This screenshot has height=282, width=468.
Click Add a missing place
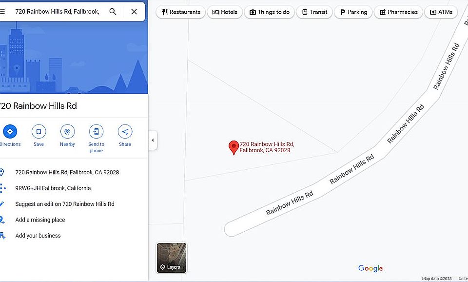(40, 220)
